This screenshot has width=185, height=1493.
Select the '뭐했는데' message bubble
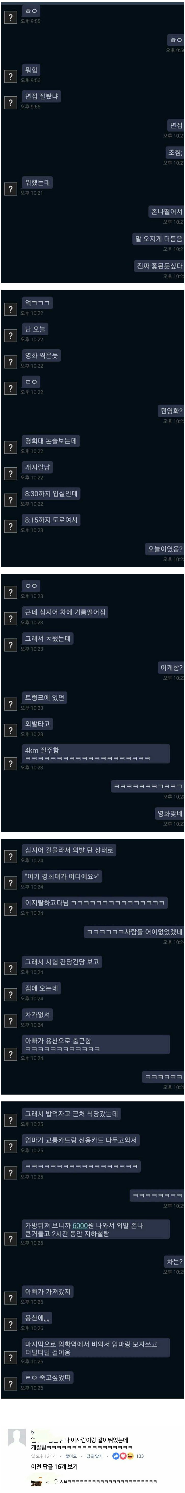tap(37, 183)
